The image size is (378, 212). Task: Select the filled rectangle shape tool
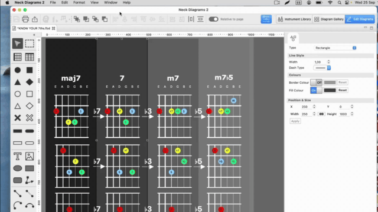coord(30,168)
